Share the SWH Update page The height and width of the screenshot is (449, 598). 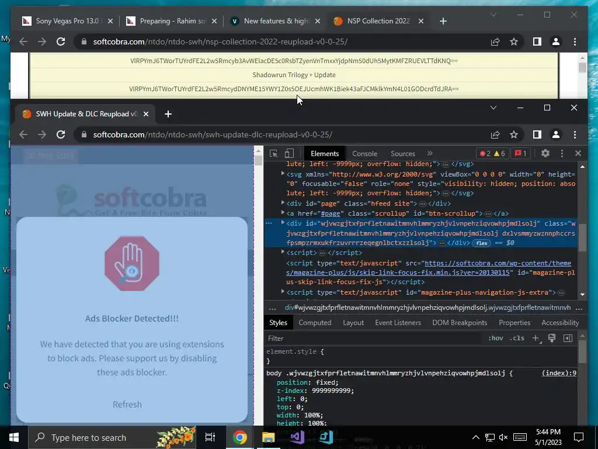(495, 134)
